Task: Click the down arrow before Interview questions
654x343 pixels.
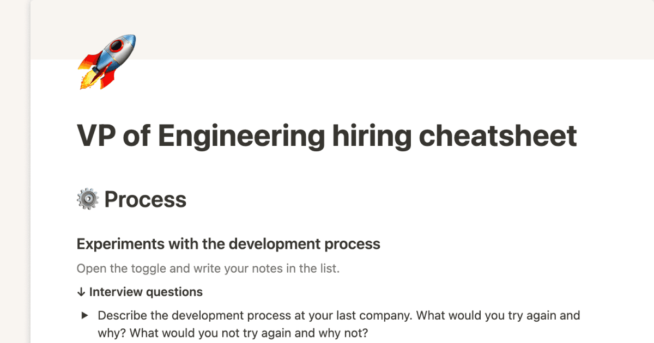Action: 81,292
